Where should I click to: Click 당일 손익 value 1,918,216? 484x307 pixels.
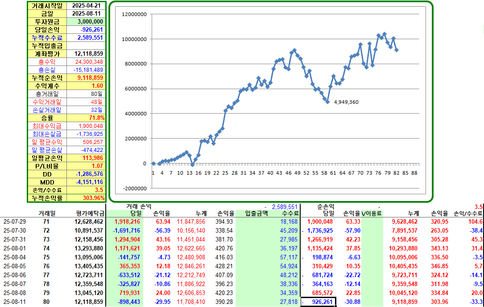[127, 221]
